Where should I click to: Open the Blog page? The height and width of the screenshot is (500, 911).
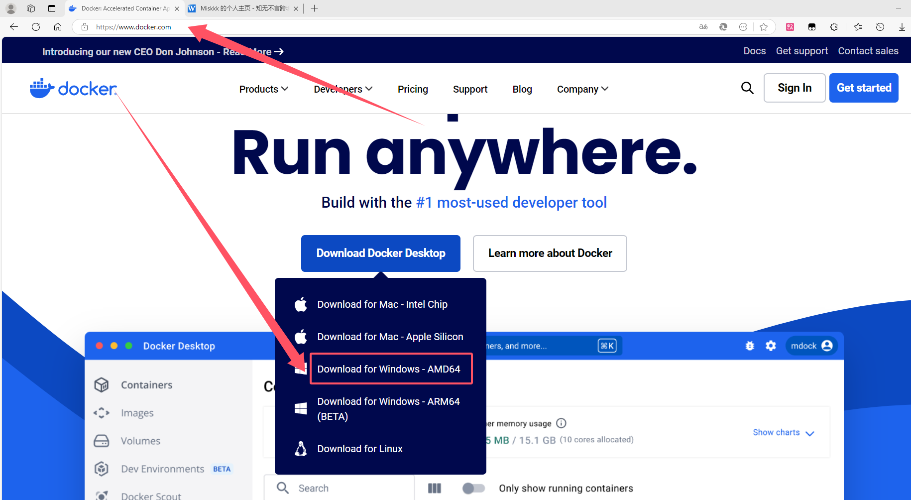(x=522, y=89)
